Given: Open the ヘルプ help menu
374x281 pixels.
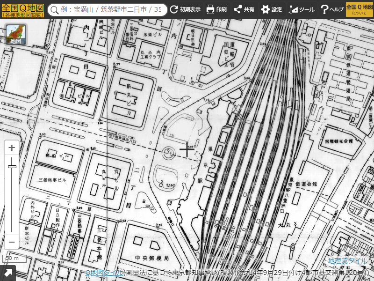Looking at the screenshot, I should (x=332, y=9).
